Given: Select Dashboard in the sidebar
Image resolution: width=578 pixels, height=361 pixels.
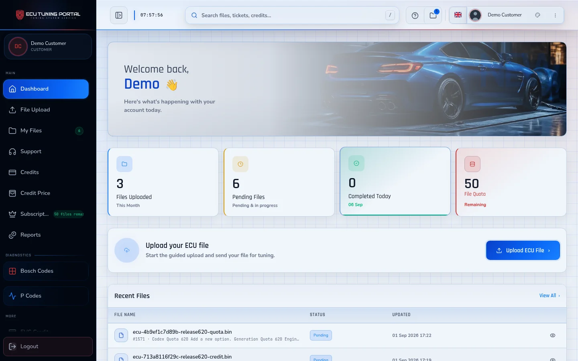Looking at the screenshot, I should tap(46, 89).
